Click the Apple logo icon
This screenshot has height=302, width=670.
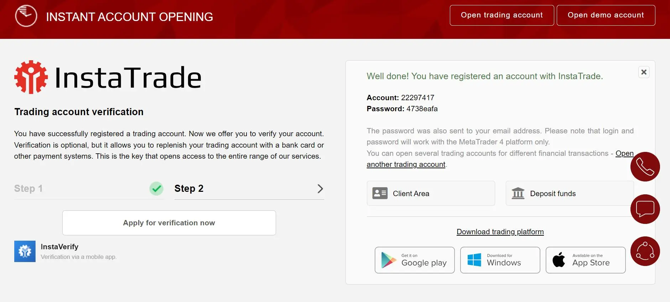tap(559, 260)
